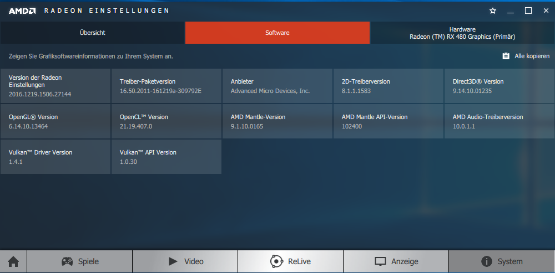Screen dimensions: 555x273
Task: Click value 16.50.2011-161219a-309792E
Action: 160,91
